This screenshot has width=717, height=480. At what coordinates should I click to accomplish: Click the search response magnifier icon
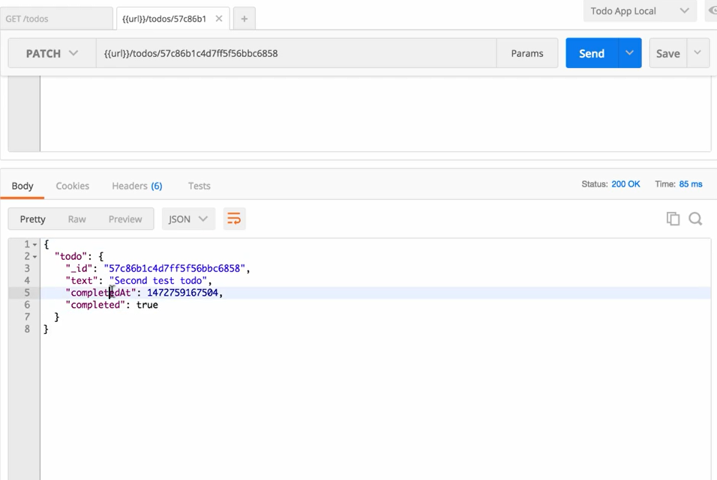(695, 219)
